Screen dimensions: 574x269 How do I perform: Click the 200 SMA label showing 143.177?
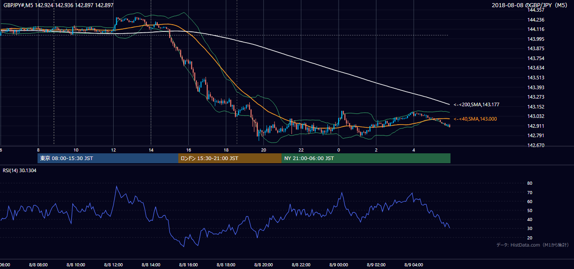pos(477,104)
